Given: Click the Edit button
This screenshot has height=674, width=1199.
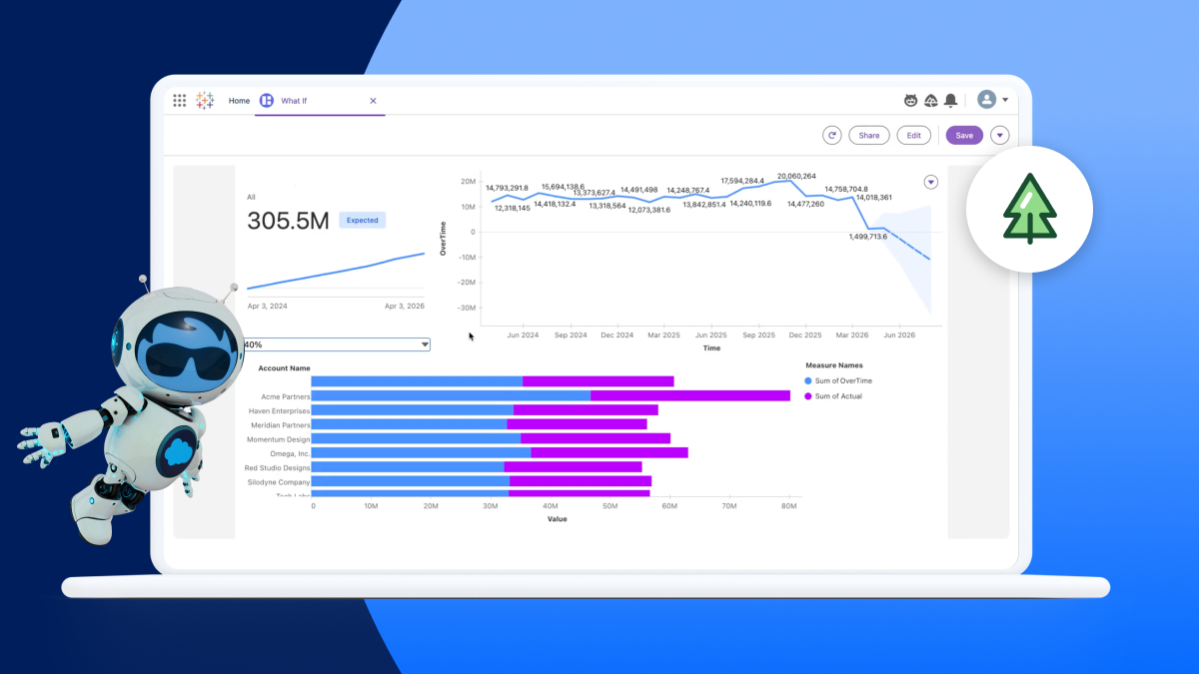Looking at the screenshot, I should coord(914,135).
